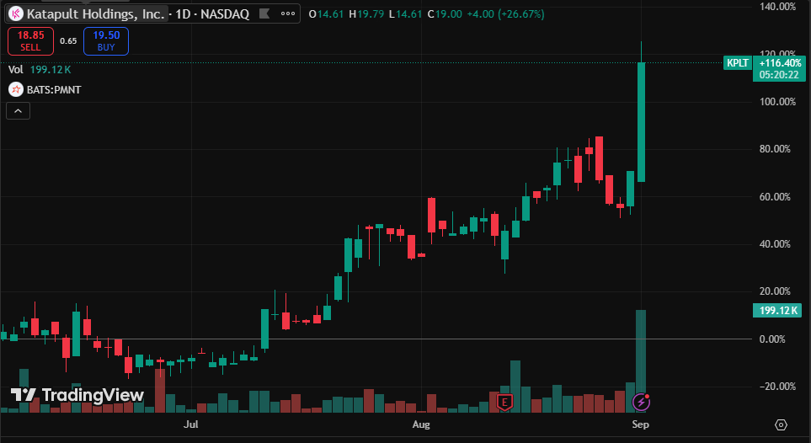Click the green KPLT price label tag
Viewport: 811px width, 443px height.
[x=738, y=63]
